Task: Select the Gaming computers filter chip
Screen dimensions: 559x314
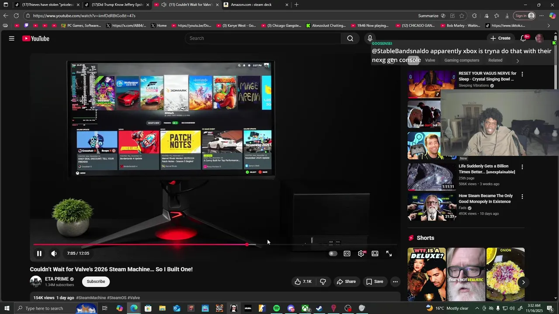Action: [462, 60]
